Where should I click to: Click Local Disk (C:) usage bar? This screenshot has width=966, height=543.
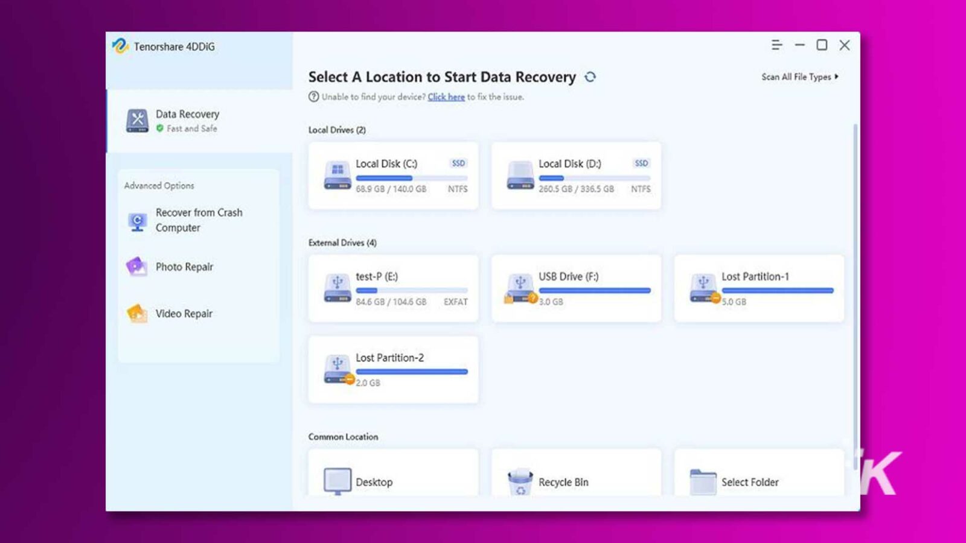pyautogui.click(x=412, y=178)
